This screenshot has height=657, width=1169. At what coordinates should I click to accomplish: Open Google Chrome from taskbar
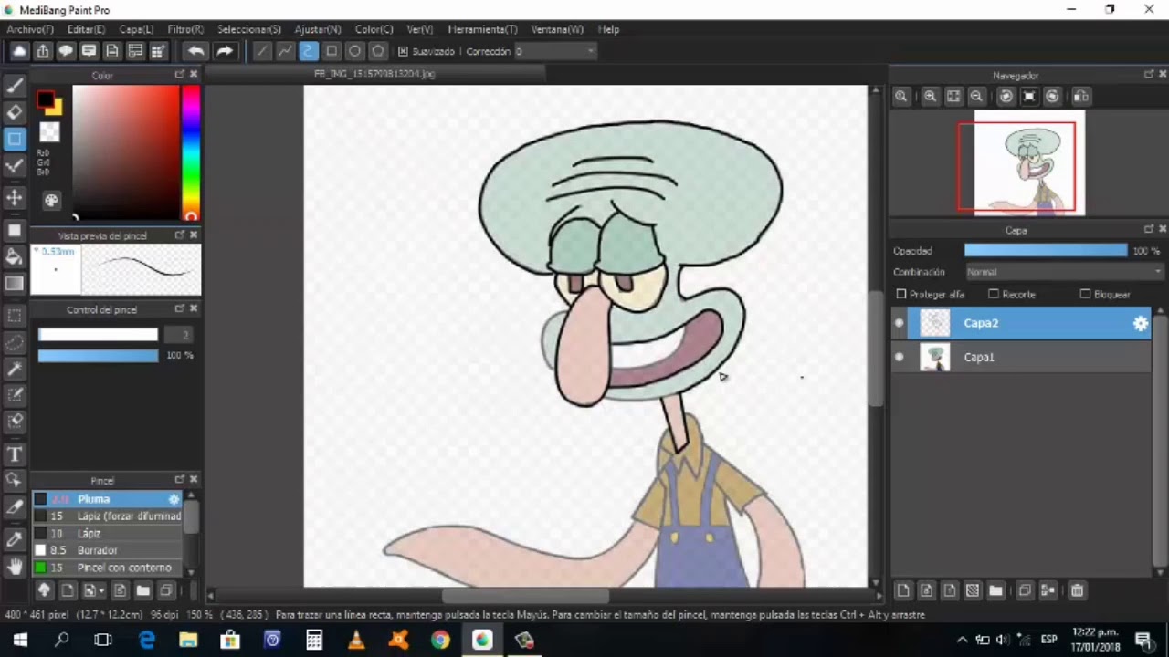point(440,640)
